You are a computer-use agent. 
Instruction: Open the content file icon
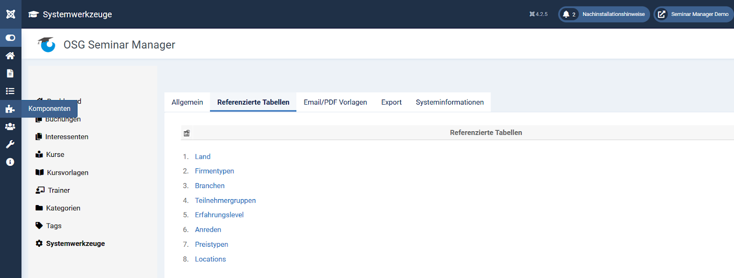tap(10, 73)
